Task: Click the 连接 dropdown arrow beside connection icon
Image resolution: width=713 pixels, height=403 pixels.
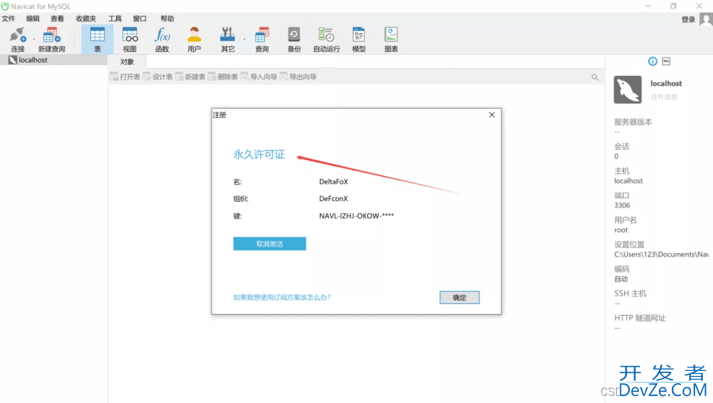Action: [34, 39]
